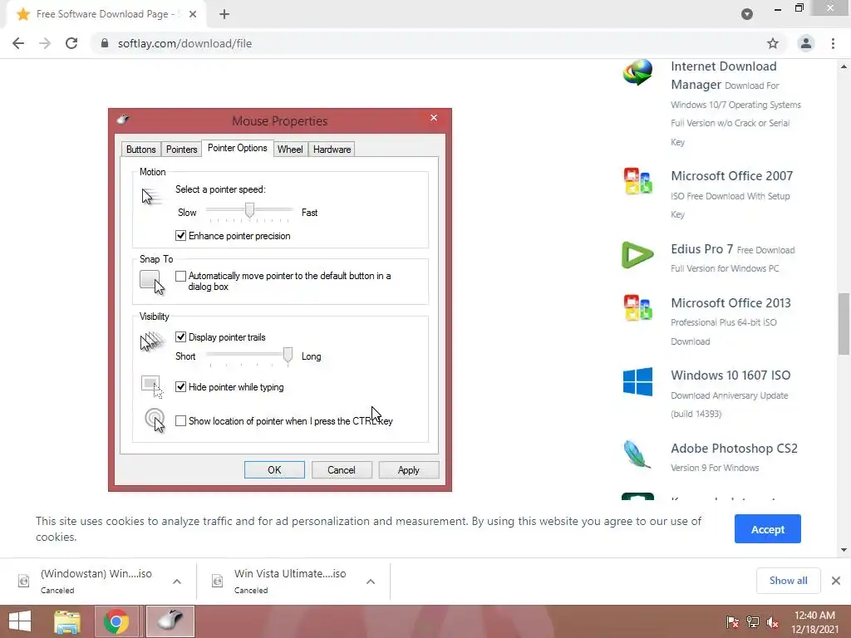Open a new browser tab with plus icon
Viewport: 851px width, 638px height.
(x=224, y=14)
